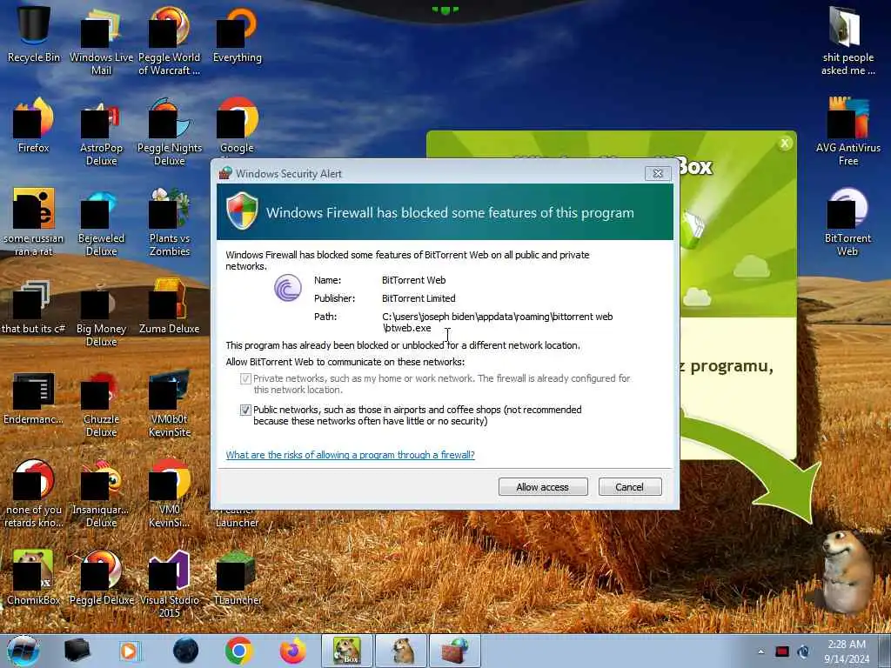Viewport: 891px width, 668px height.
Task: Toggle the Private networks checkbox
Action: coord(245,379)
